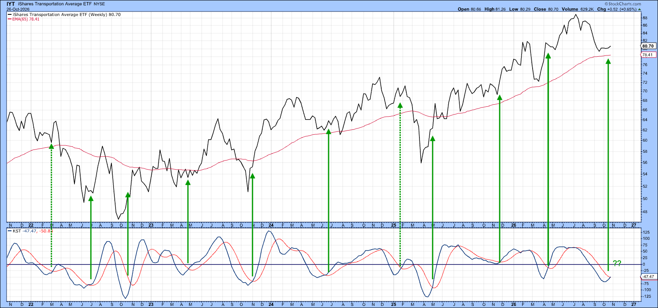Click the red line marker beside EMA(65)
This screenshot has width=658, height=308.
tap(9, 19)
